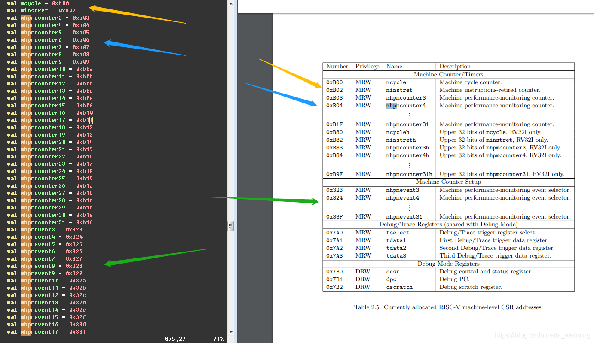Place cursor on 'mhpmcounter9 = 0xb09' line
This screenshot has width=594, height=343.
[x=55, y=62]
